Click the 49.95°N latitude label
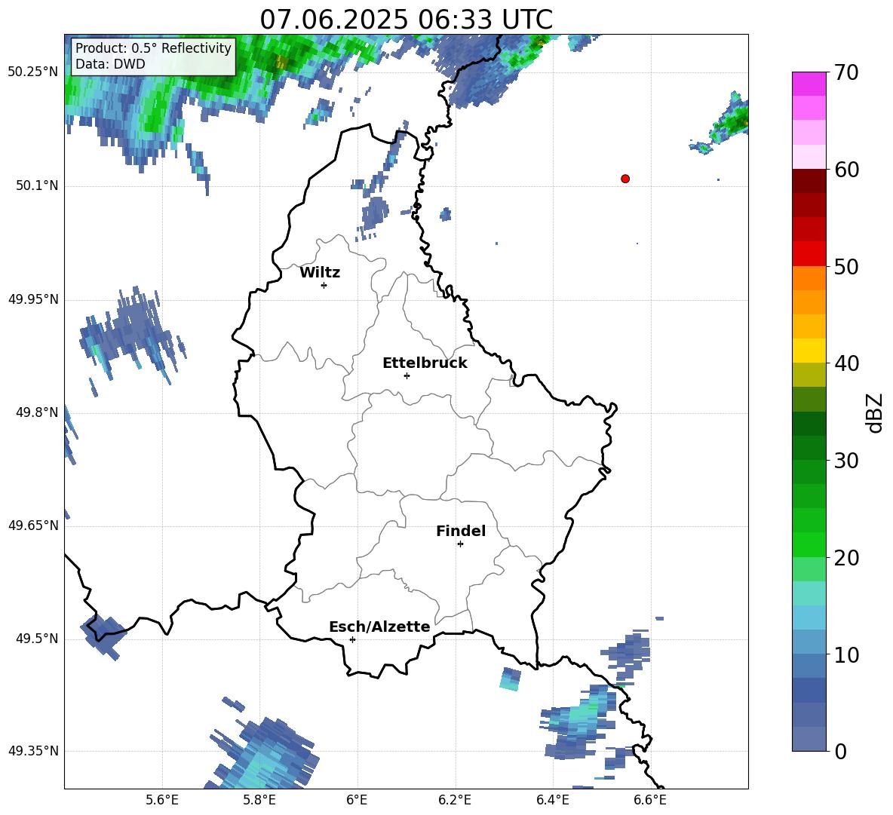The image size is (893, 815). click(33, 299)
